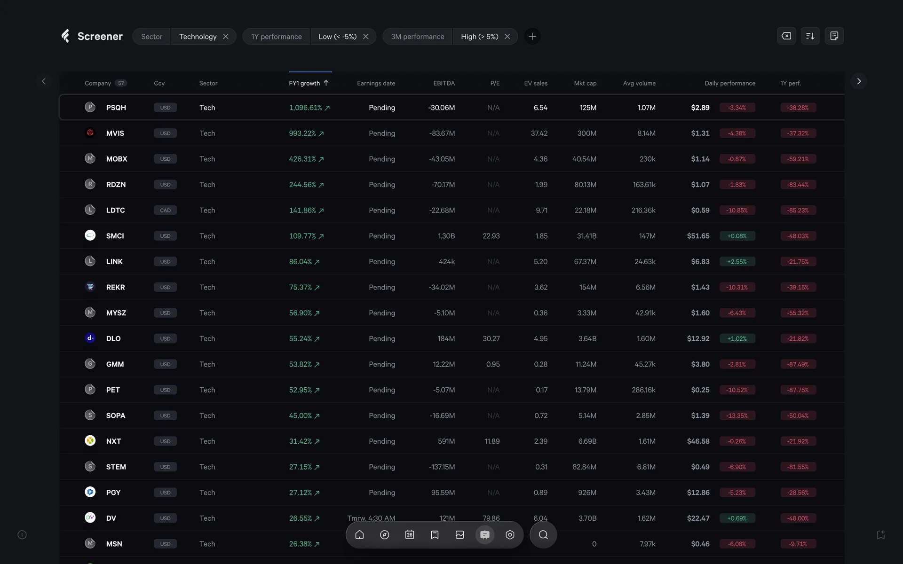Image resolution: width=903 pixels, height=564 pixels.
Task: Sort by the Mkt cap column header
Action: [x=585, y=83]
